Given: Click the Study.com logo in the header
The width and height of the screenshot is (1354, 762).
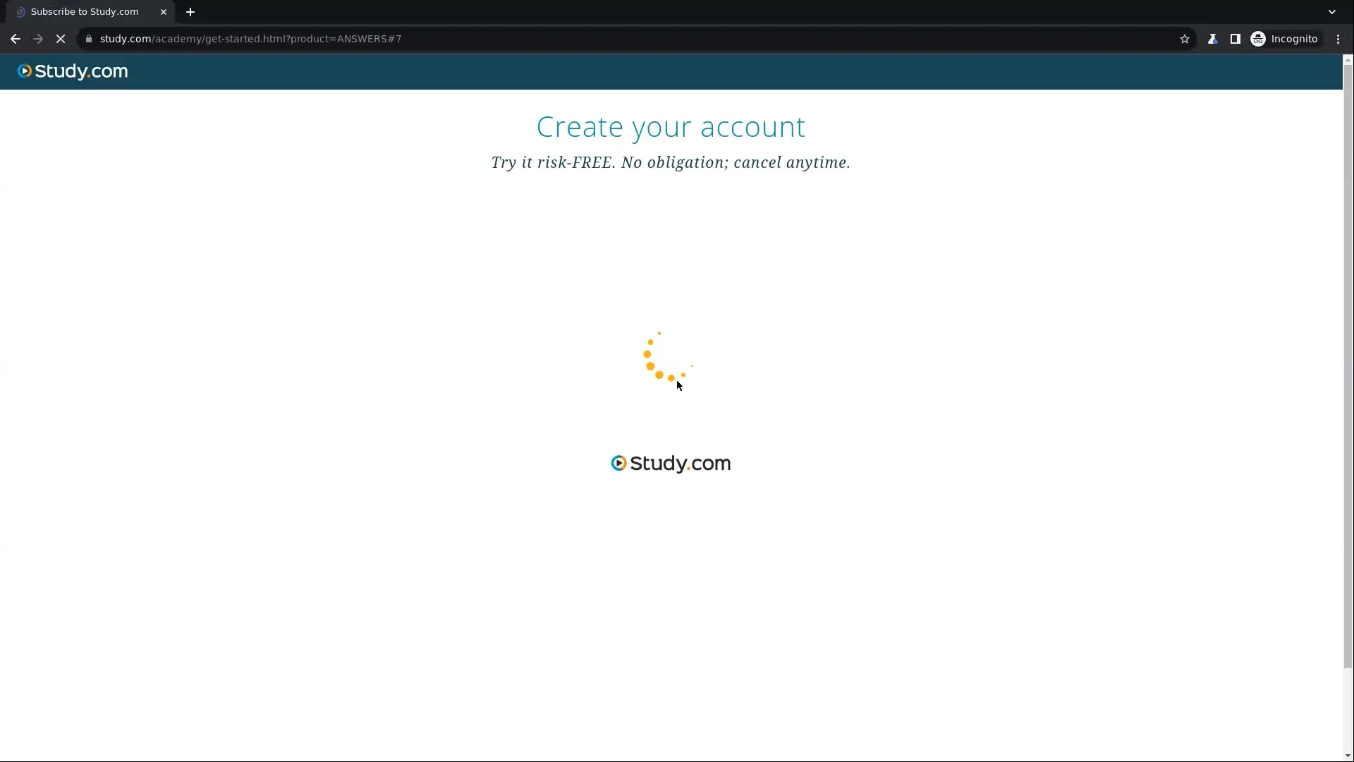Looking at the screenshot, I should [x=73, y=71].
